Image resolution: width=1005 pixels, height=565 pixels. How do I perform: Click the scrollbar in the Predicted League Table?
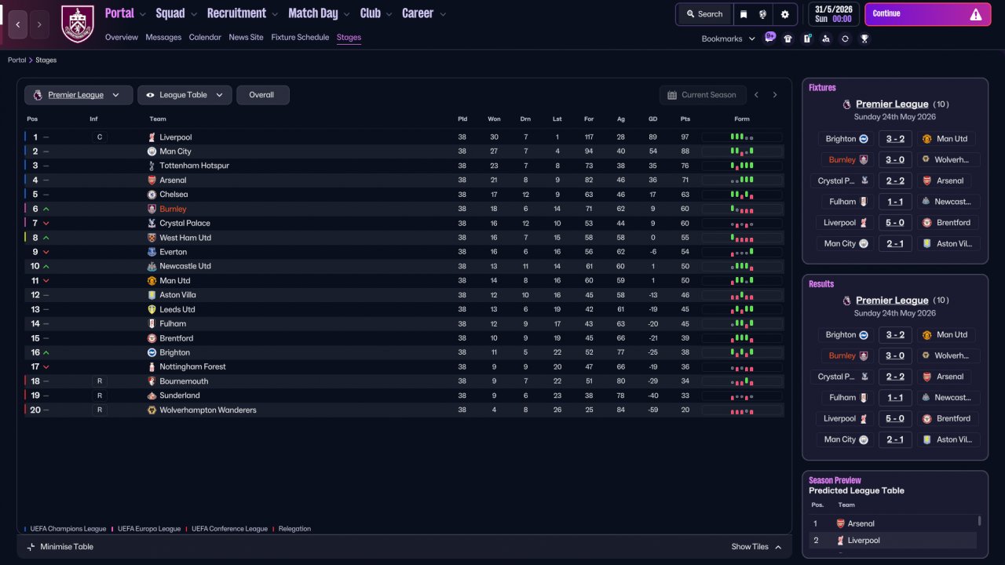pyautogui.click(x=979, y=520)
